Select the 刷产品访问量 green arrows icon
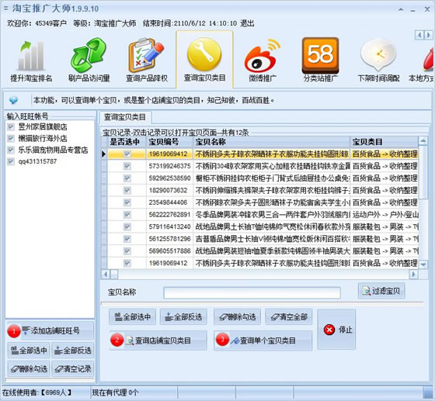This screenshot has height=401, width=435. [89, 55]
